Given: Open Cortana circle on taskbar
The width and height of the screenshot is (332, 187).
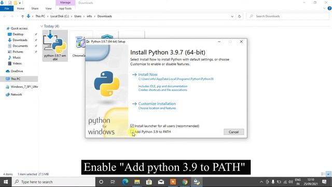Looking at the screenshot, I should click(101, 182).
